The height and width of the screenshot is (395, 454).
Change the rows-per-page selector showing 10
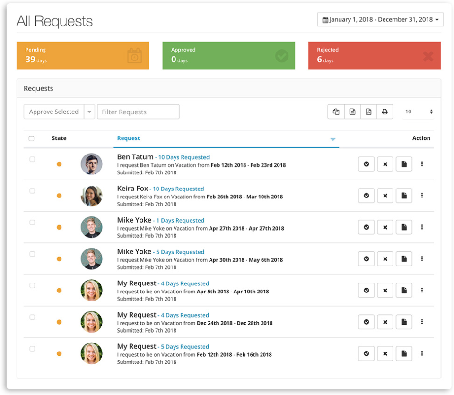click(x=418, y=112)
